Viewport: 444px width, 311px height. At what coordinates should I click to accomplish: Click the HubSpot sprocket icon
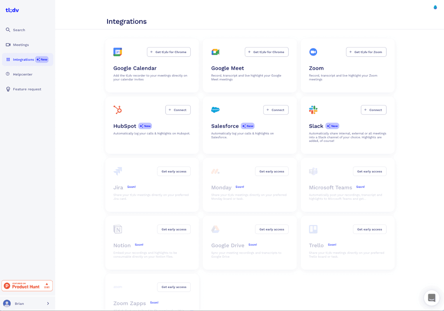pos(117,109)
